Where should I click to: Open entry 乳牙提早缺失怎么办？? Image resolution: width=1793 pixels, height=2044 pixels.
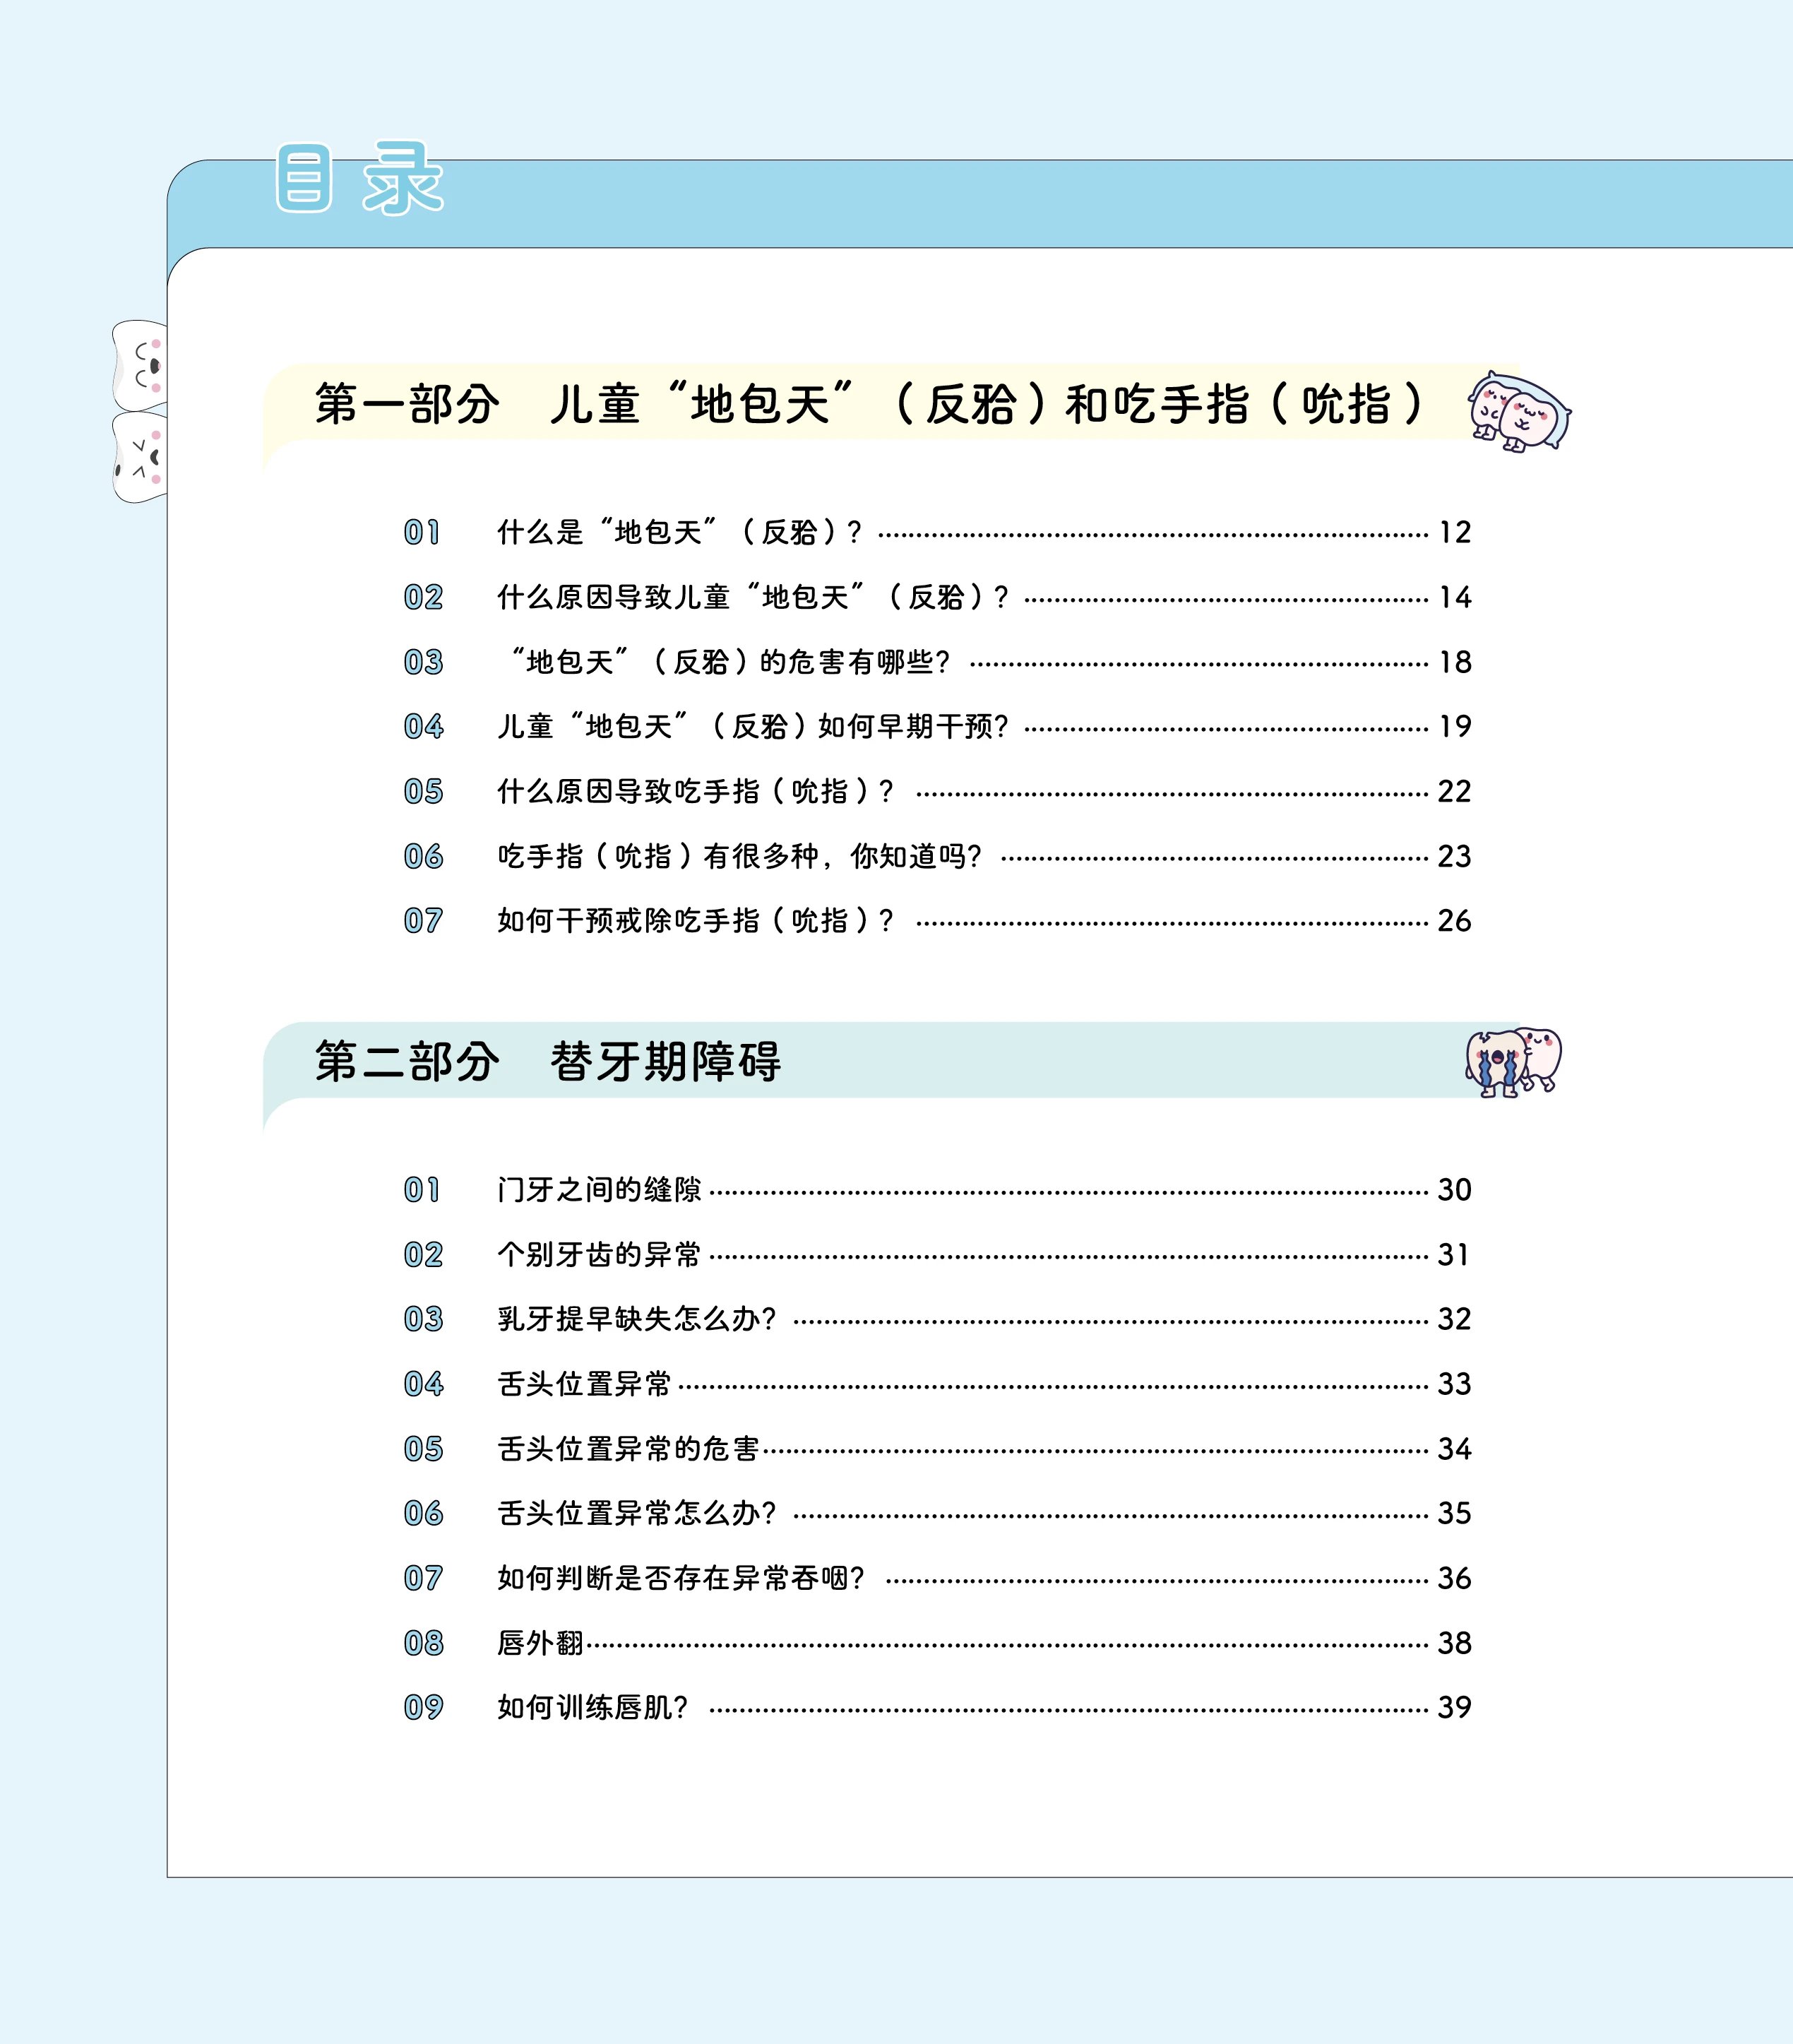pos(636,1319)
